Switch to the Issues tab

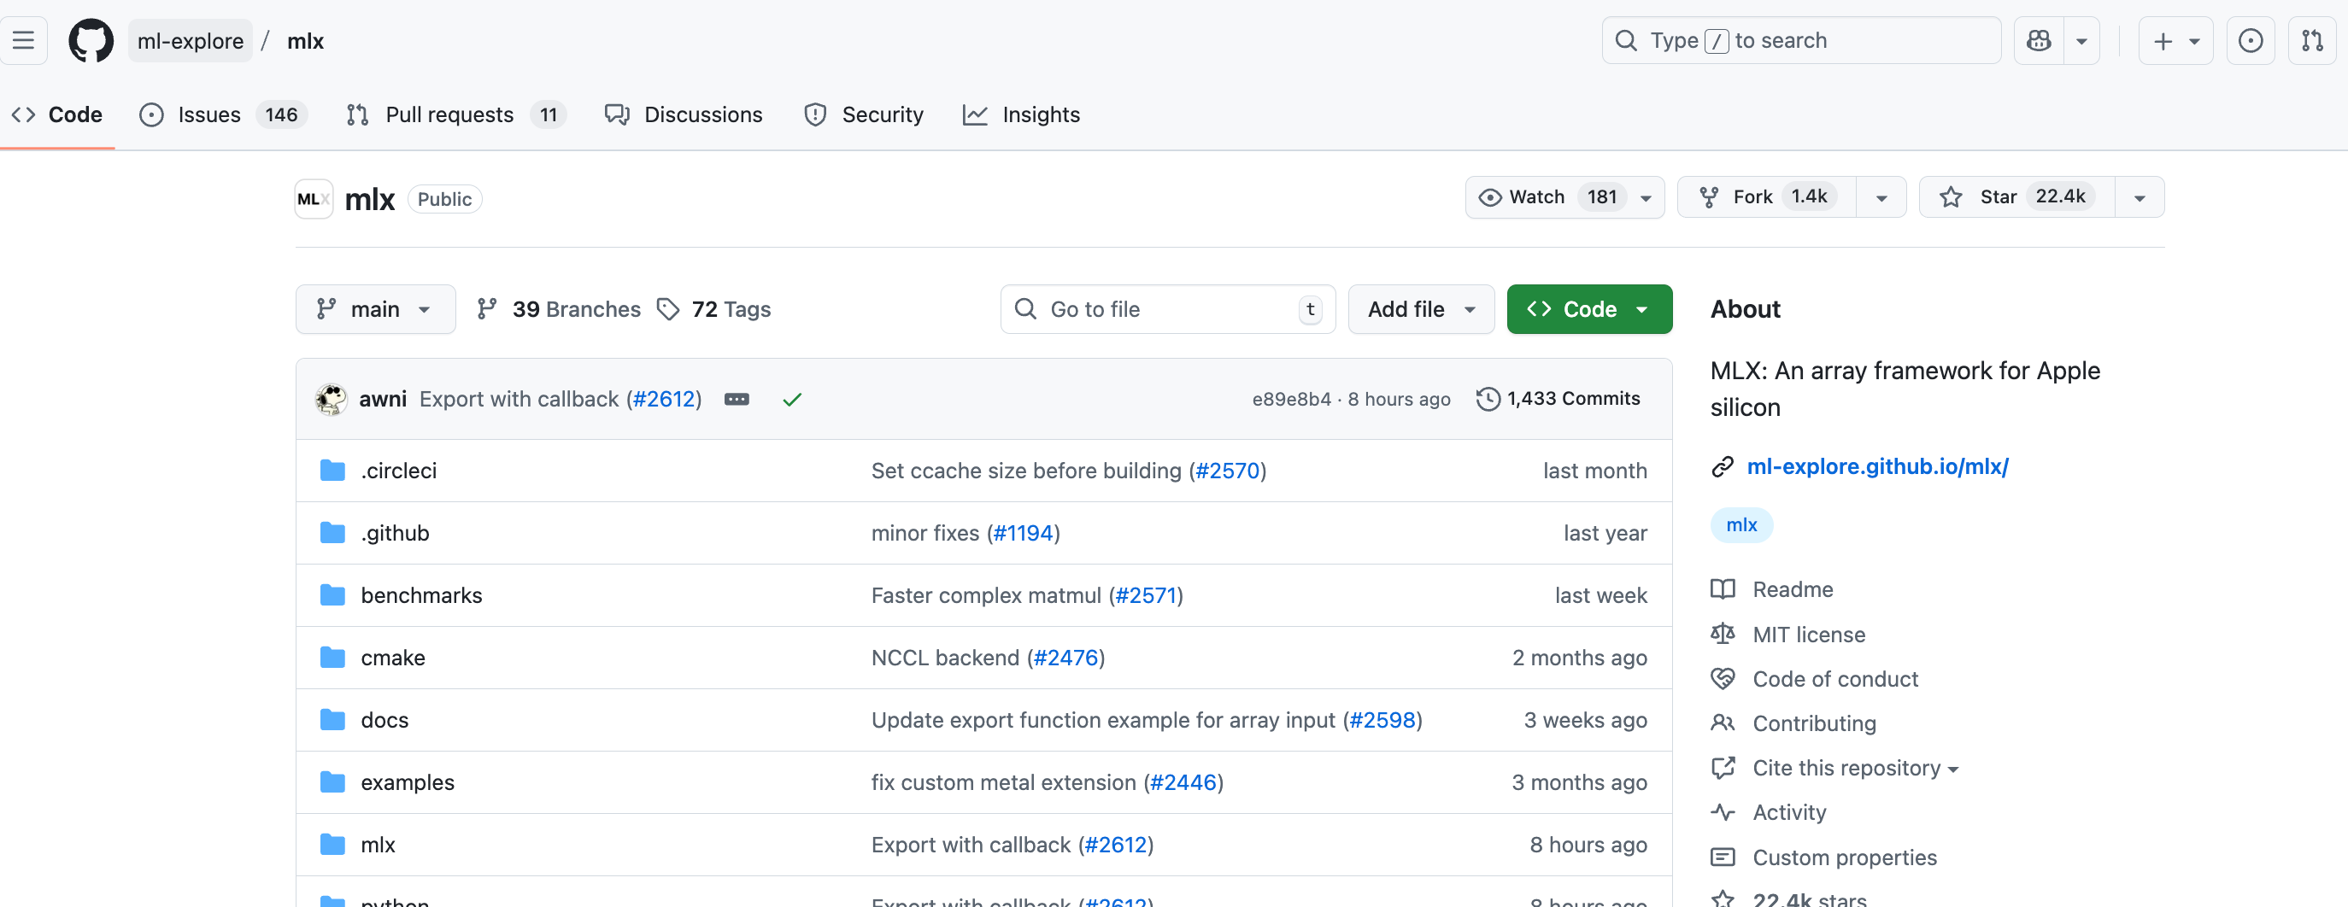pos(223,114)
